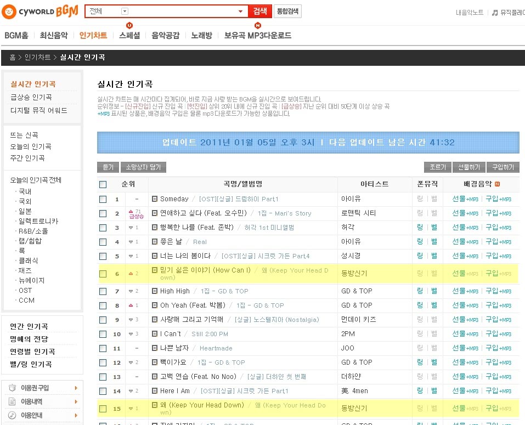Check the box for rank 3 행복한 나를

[103, 228]
